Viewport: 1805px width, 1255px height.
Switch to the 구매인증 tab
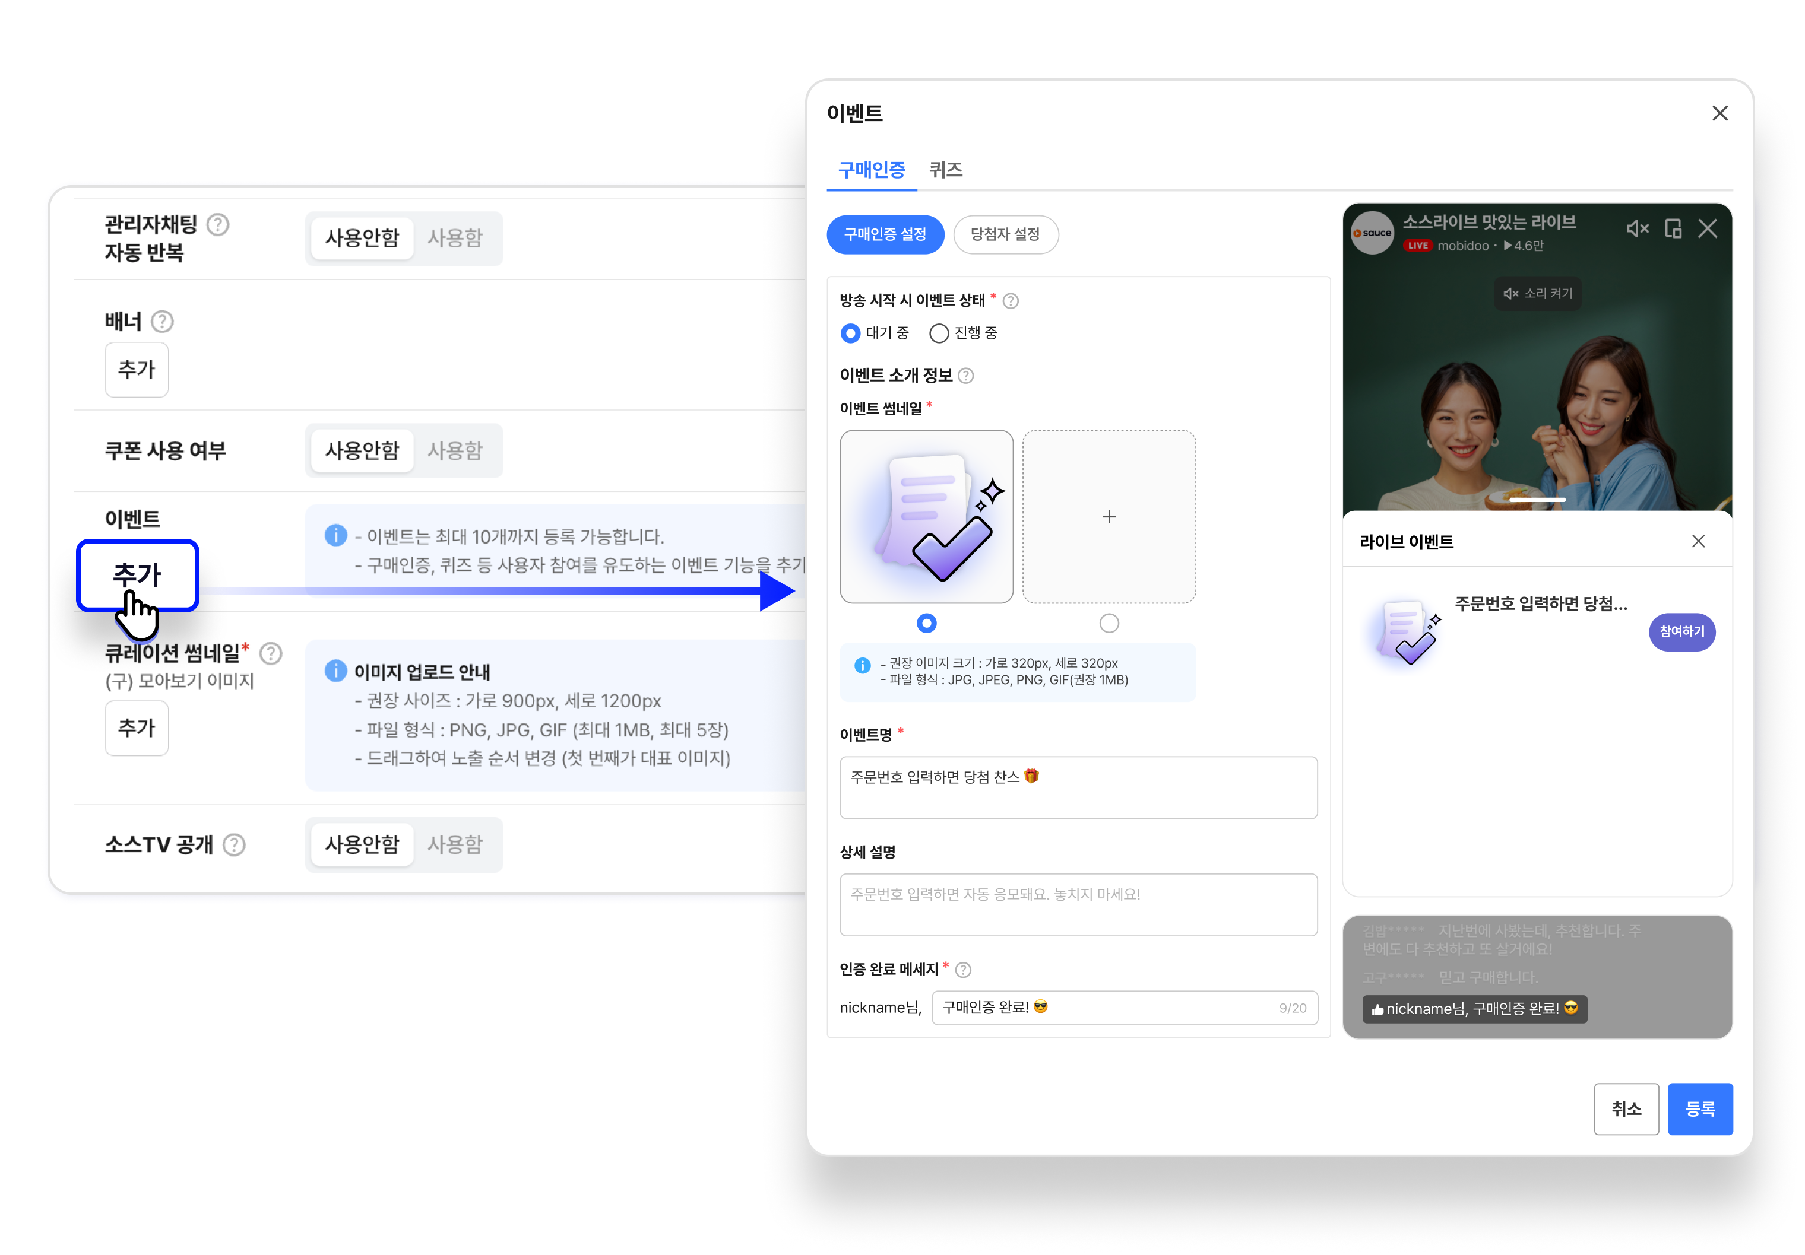[x=871, y=170]
